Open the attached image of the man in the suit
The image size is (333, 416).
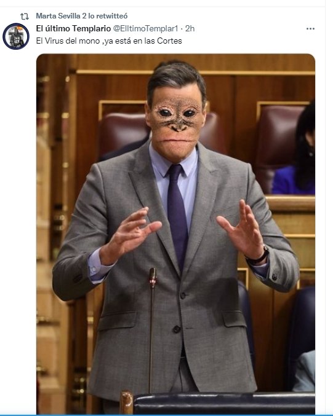[x=175, y=234]
